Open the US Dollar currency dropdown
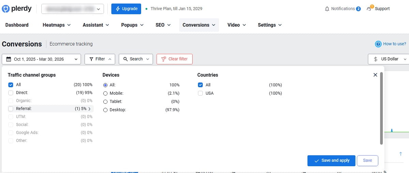The width and height of the screenshot is (409, 173). pos(389,59)
